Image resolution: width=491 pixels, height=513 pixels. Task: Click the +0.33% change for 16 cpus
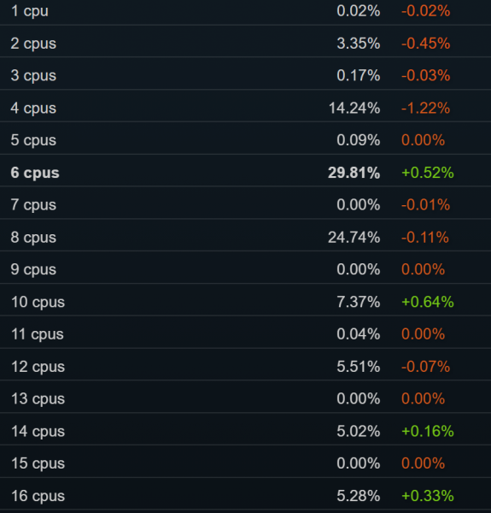pyautogui.click(x=428, y=496)
